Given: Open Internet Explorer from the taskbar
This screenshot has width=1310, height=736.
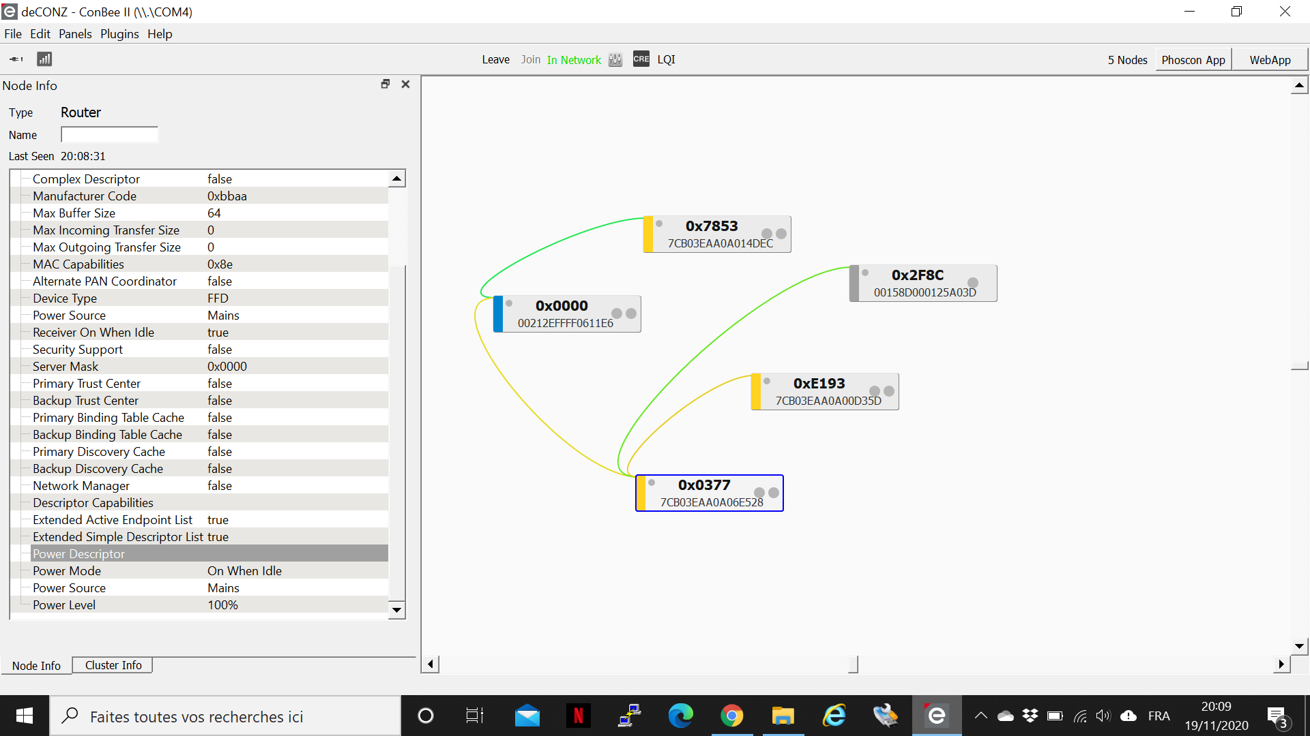Looking at the screenshot, I should click(x=834, y=716).
